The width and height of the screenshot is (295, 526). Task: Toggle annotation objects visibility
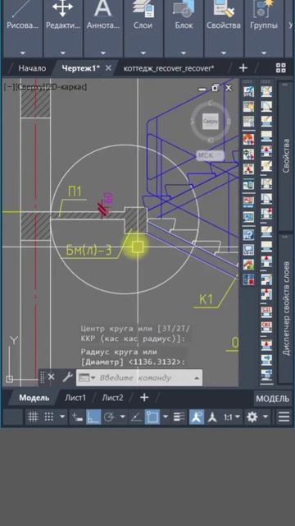197,418
